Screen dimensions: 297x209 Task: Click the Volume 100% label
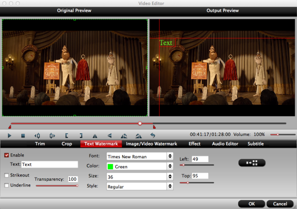(249, 135)
